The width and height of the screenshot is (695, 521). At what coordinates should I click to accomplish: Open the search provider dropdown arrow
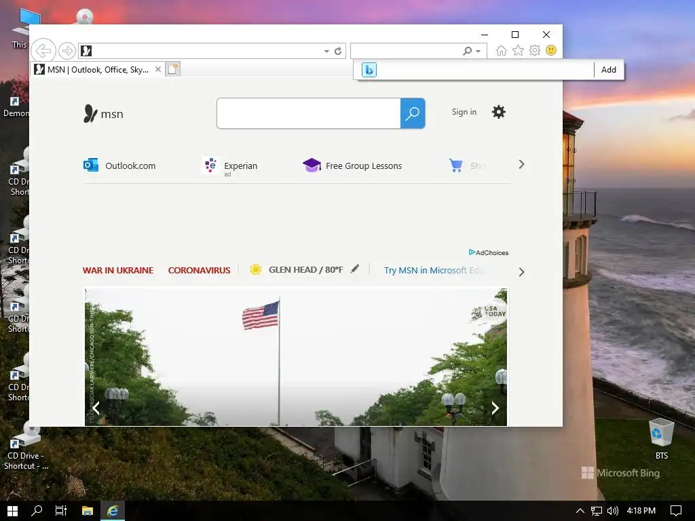[478, 52]
